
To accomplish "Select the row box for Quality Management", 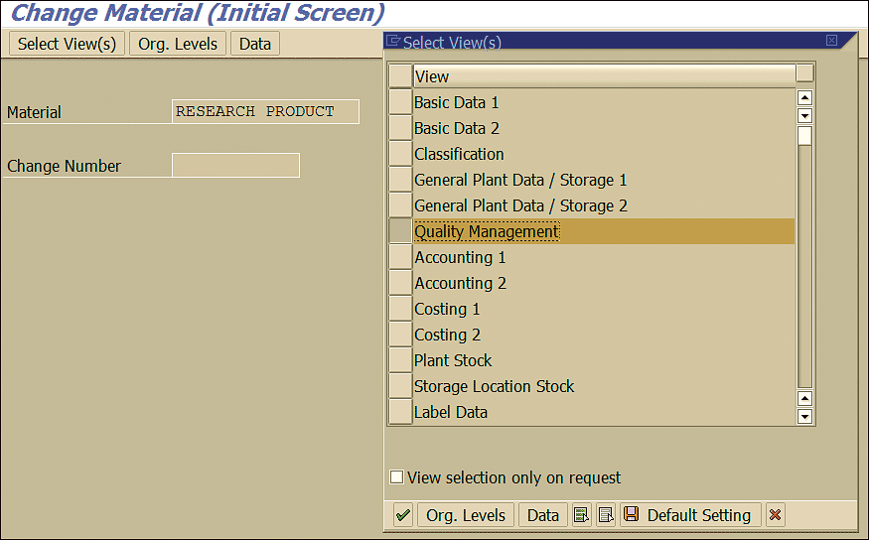I will tap(400, 231).
